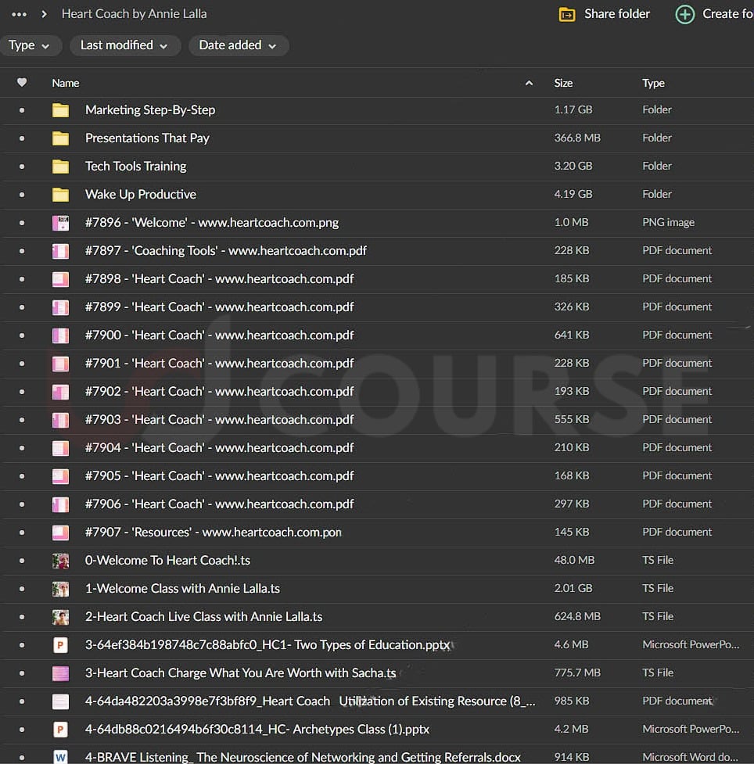Sort by the Size column header
Screen dimensions: 754x764
click(x=563, y=83)
